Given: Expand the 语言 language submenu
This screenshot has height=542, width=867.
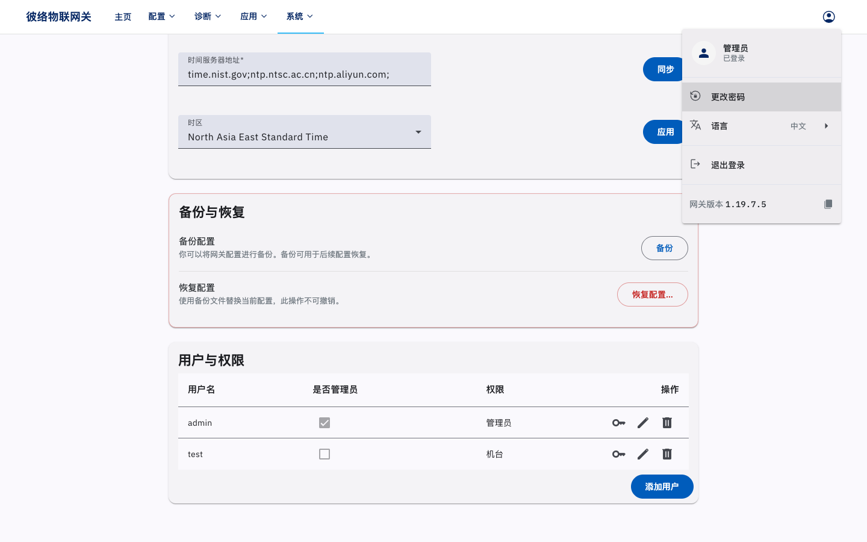Looking at the screenshot, I should [x=762, y=126].
